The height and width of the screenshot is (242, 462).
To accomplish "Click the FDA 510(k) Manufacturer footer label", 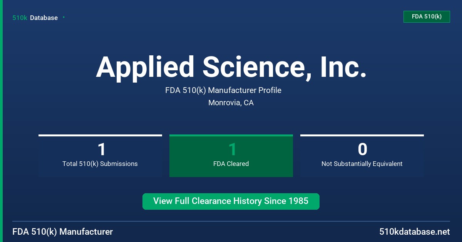I will [63, 232].
